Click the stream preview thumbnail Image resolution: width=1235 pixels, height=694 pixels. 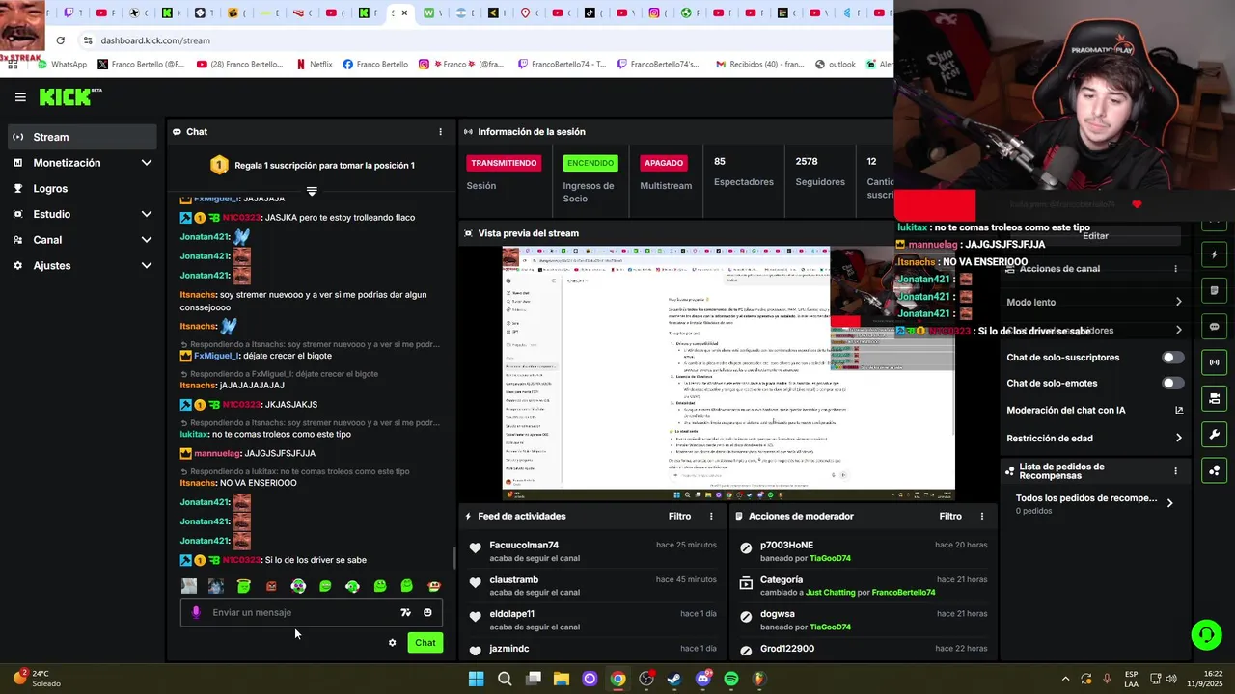728,373
